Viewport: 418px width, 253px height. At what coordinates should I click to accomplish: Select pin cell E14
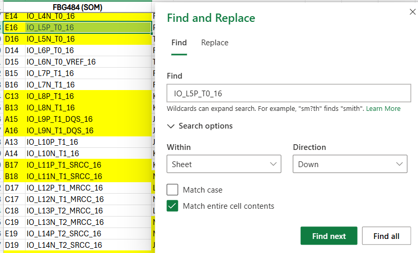(x=14, y=16)
